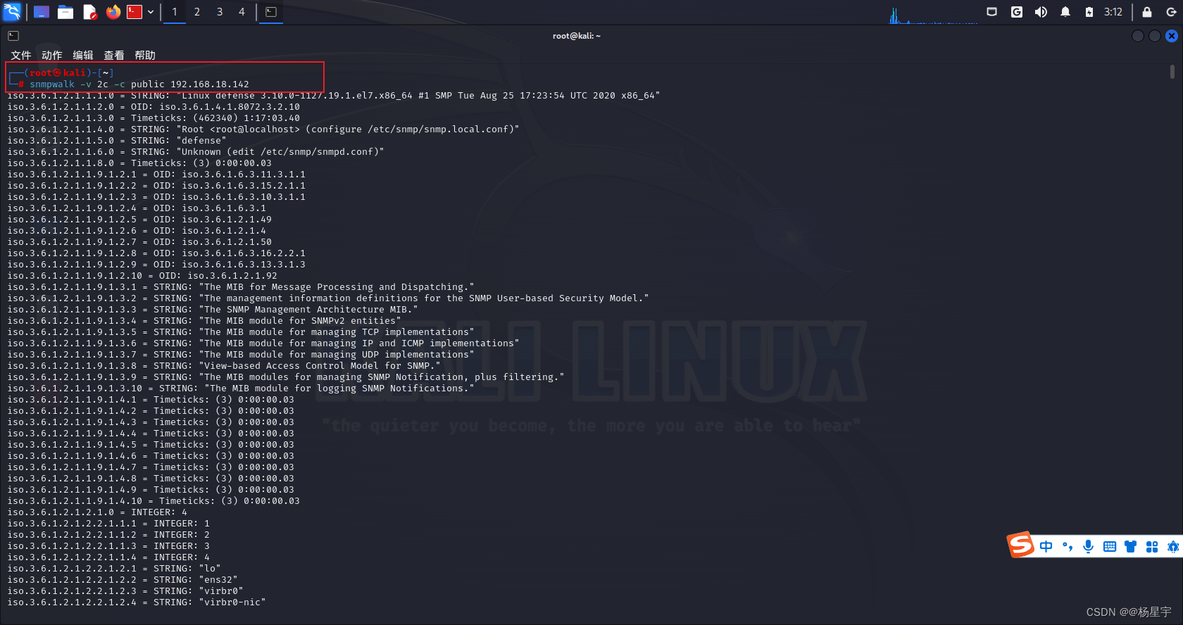Minimize the terminal window
This screenshot has height=625, width=1183.
point(1138,36)
